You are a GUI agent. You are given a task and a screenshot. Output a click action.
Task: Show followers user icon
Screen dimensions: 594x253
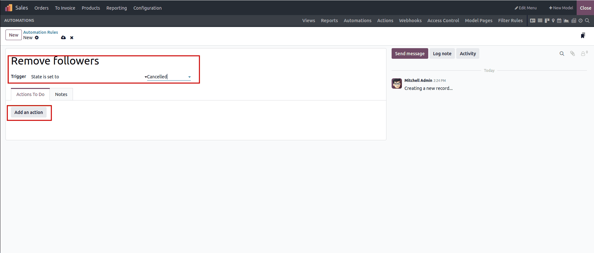click(584, 53)
